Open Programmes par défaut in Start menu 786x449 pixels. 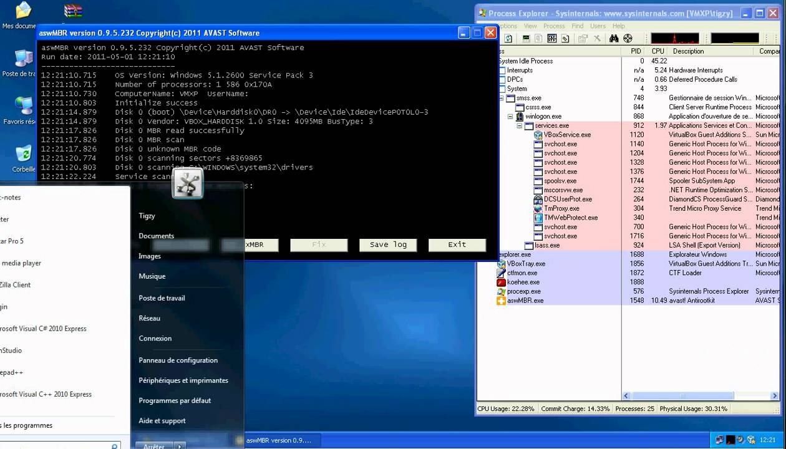(175, 400)
